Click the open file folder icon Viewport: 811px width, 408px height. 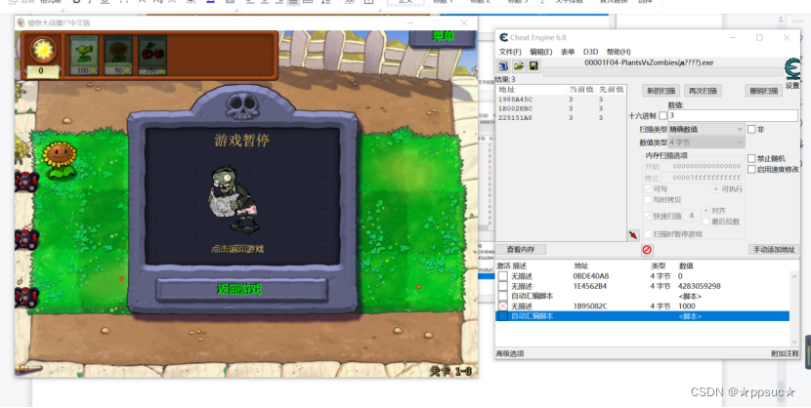pyautogui.click(x=518, y=66)
